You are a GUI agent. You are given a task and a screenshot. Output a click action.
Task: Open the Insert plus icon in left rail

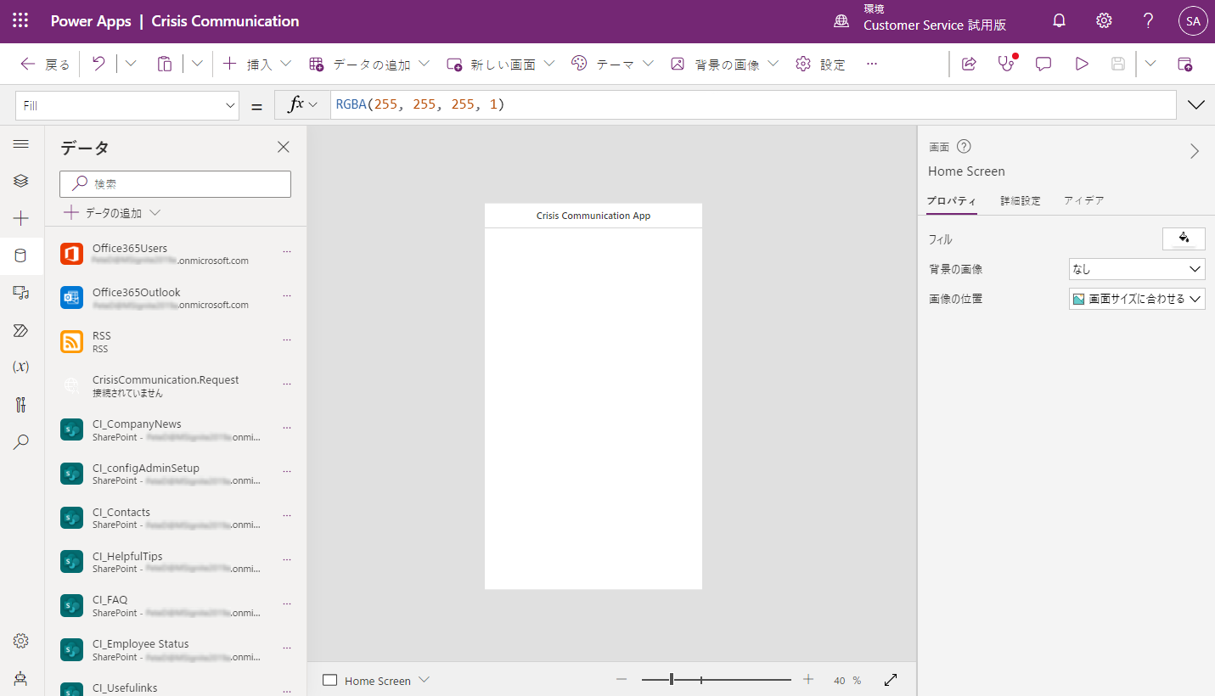(x=21, y=218)
